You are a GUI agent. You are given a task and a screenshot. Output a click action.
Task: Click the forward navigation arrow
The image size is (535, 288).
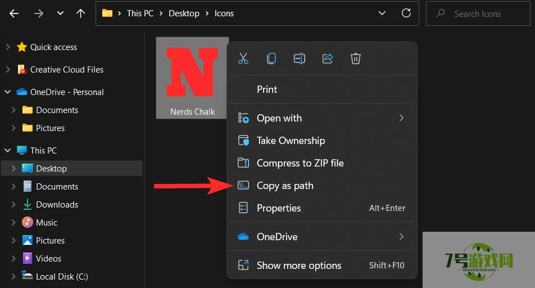coord(39,13)
